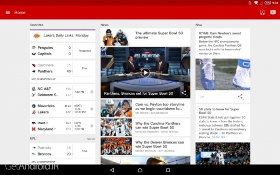Tap the Cam Newton celebration photo

223,153
